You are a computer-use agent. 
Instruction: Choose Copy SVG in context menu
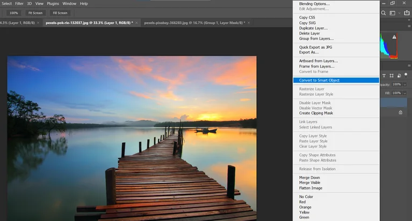point(307,23)
